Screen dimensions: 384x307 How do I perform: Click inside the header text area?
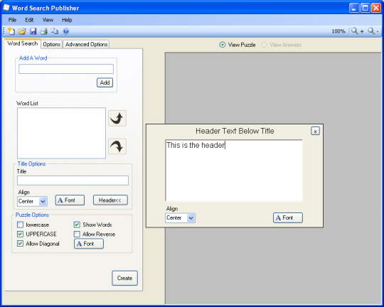(234, 171)
